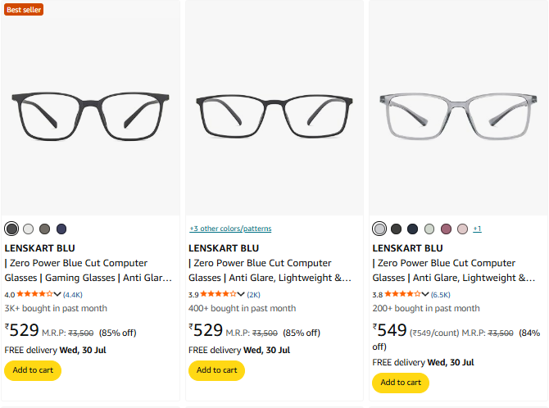
Task: View the (6.5K) ratings count link
Action: (441, 294)
